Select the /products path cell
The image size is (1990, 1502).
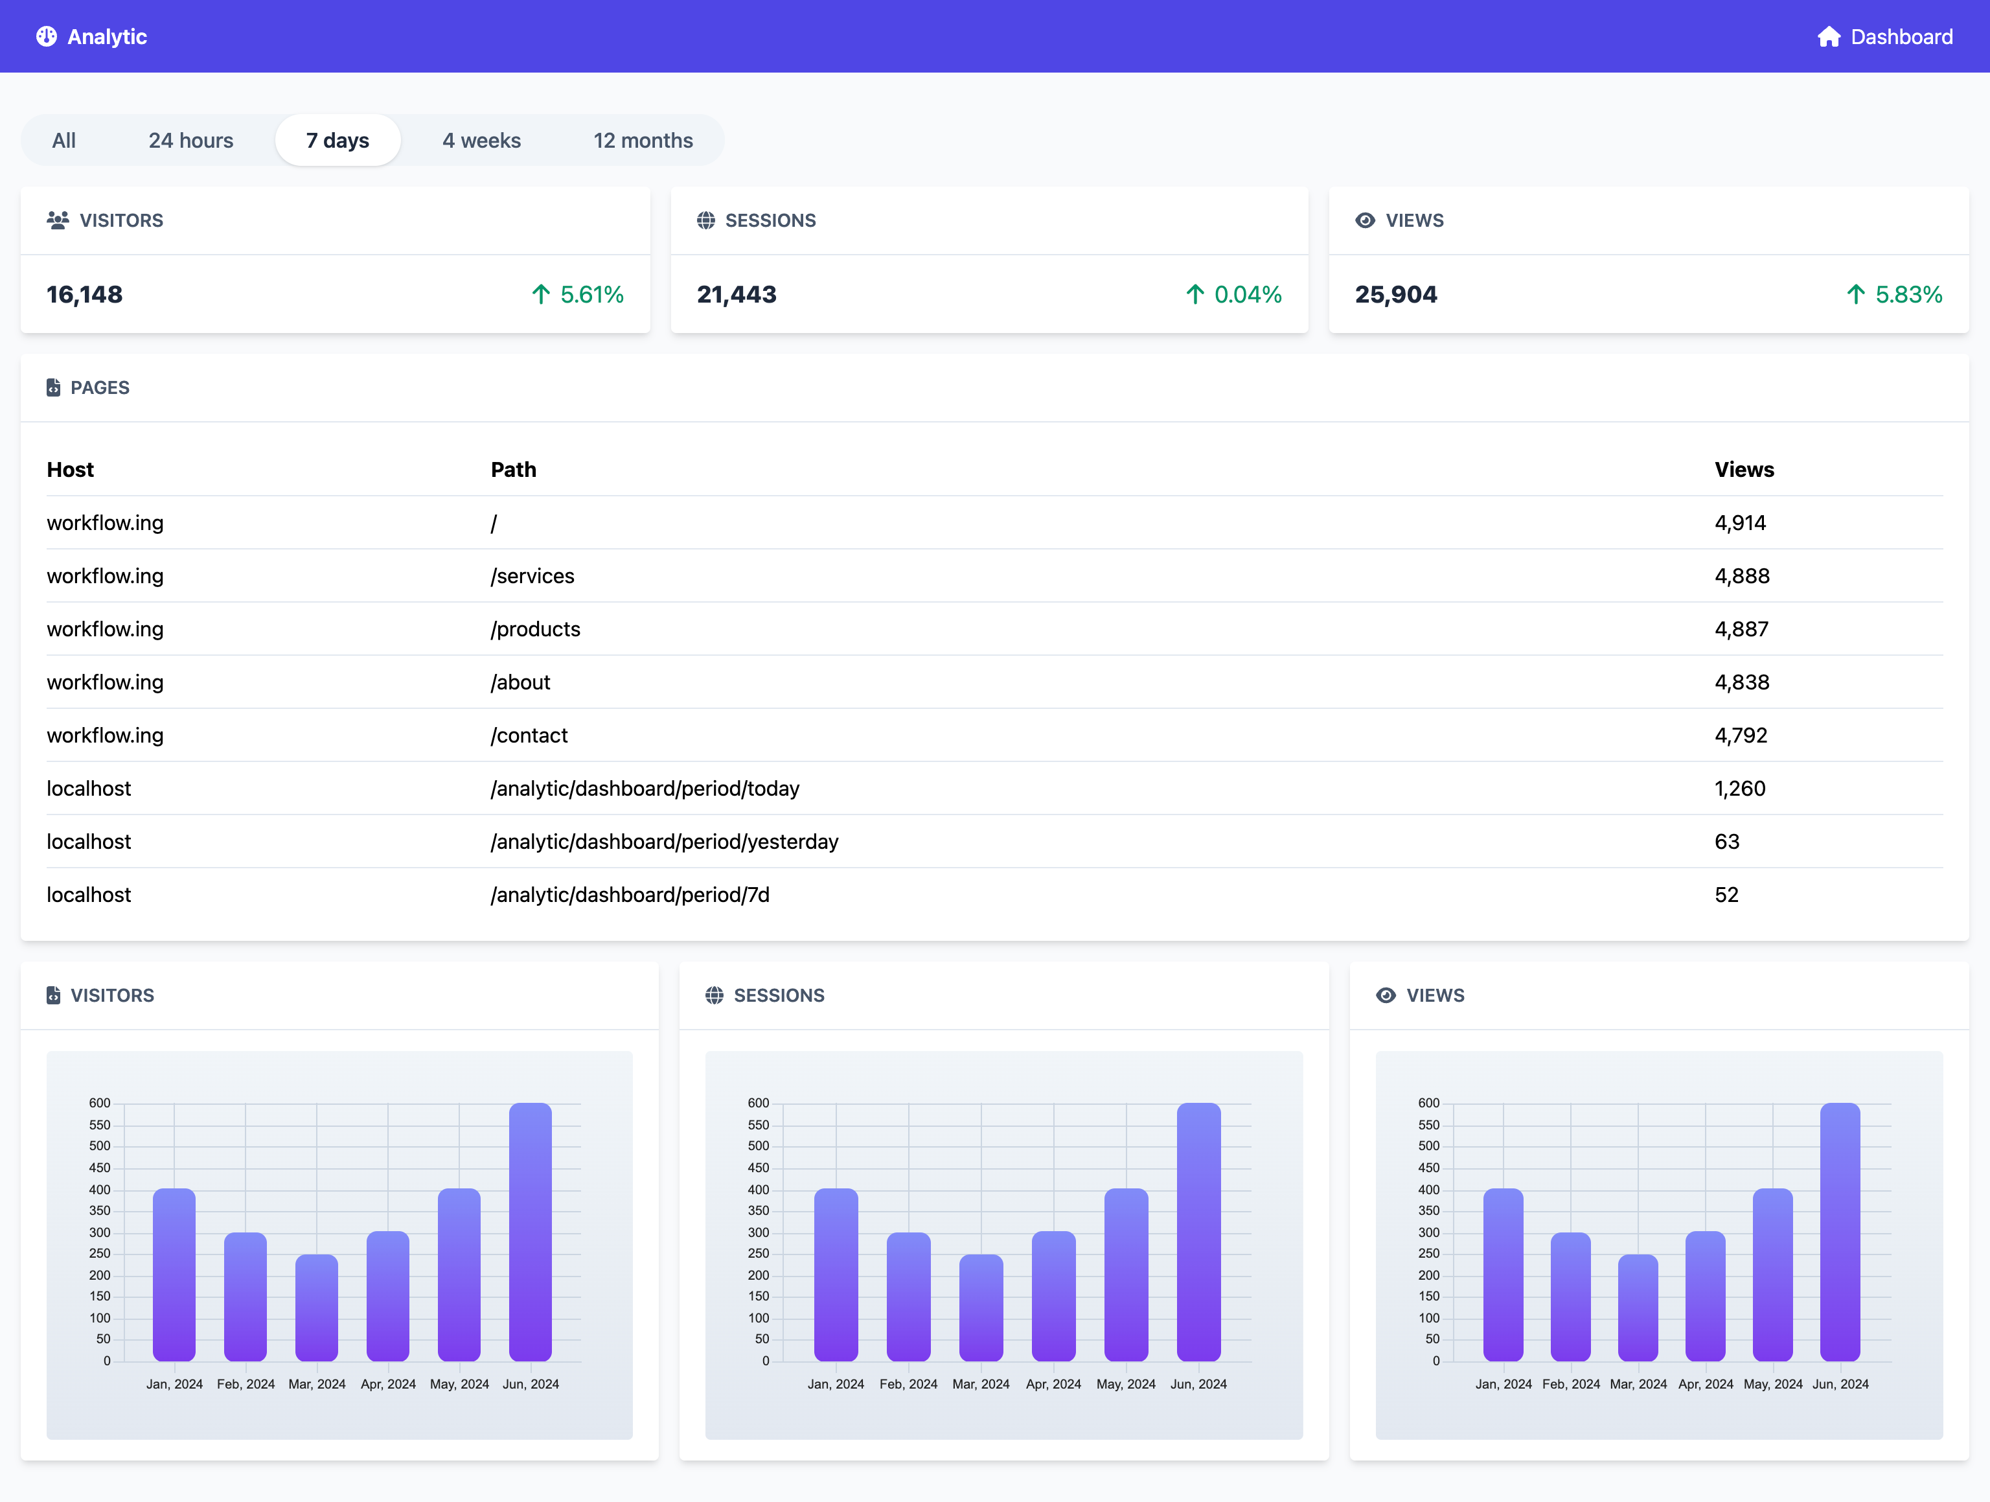[536, 629]
